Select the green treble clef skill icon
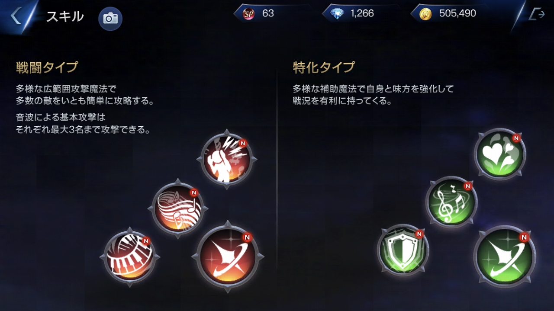Screen dimensions: 554x311 tap(451, 202)
